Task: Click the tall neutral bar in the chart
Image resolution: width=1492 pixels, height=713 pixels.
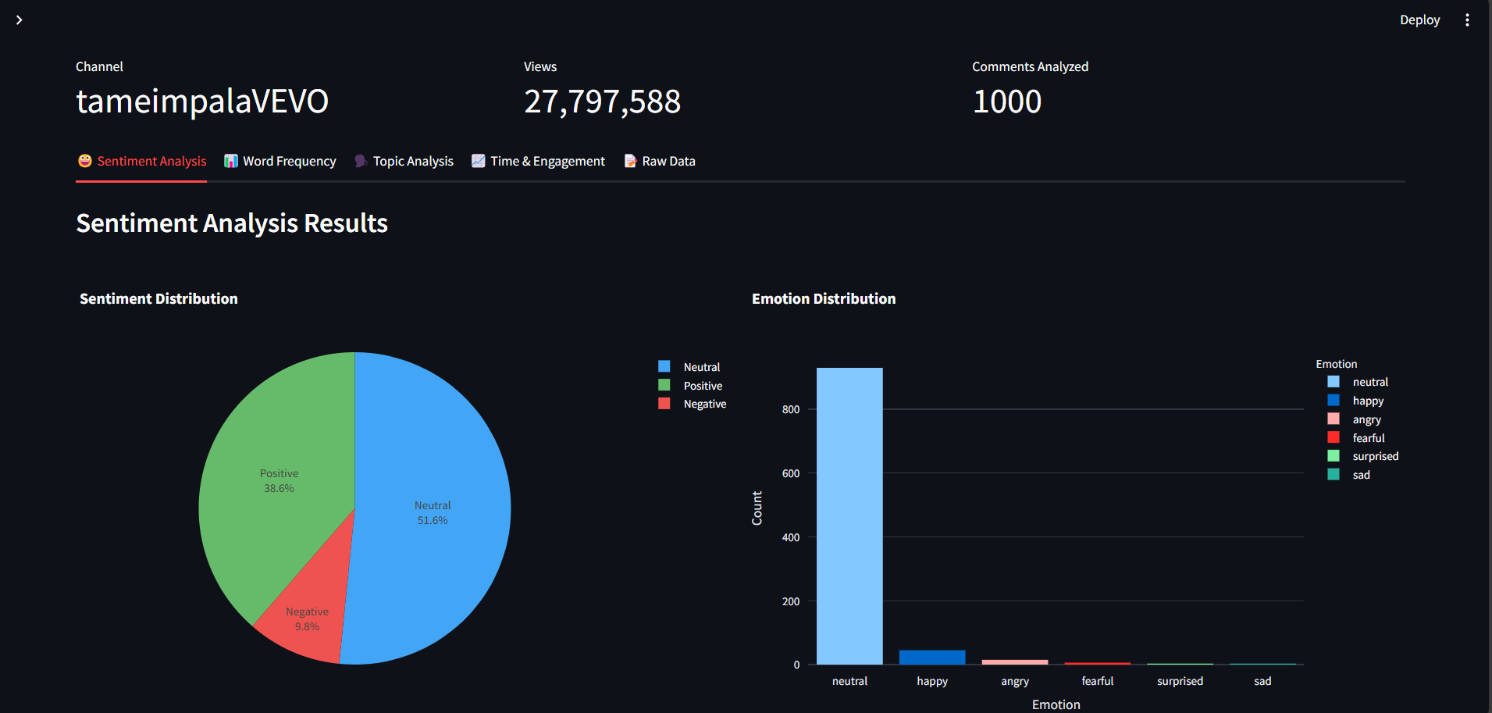Action: coord(849,515)
